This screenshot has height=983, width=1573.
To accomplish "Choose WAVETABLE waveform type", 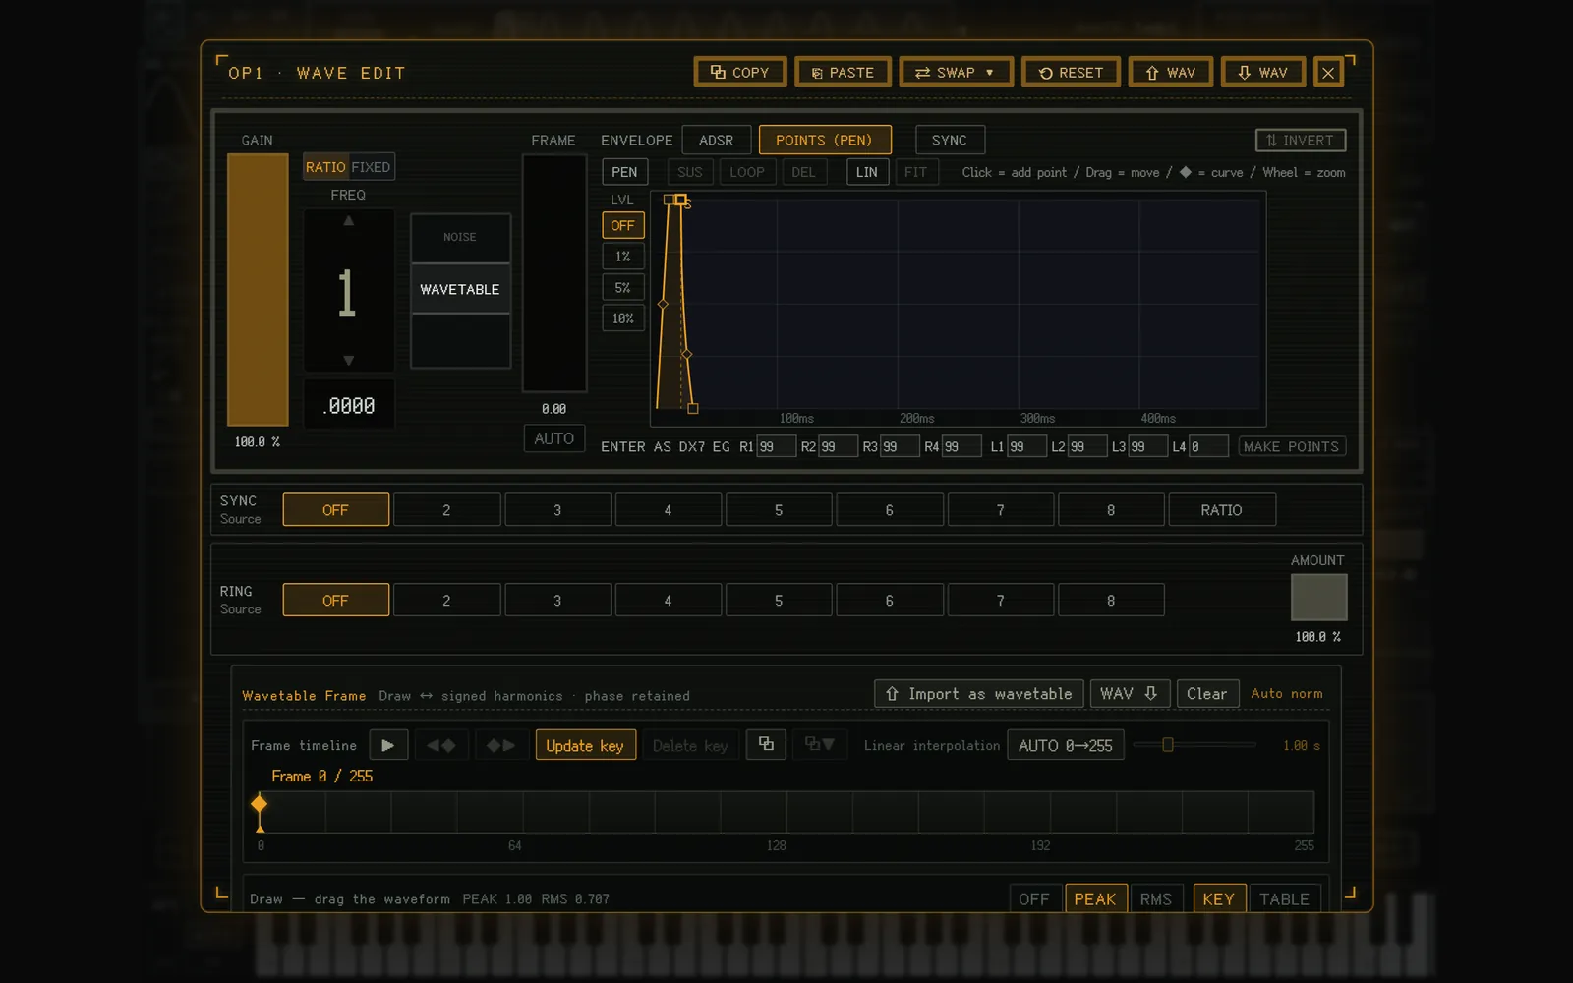I will pyautogui.click(x=460, y=289).
